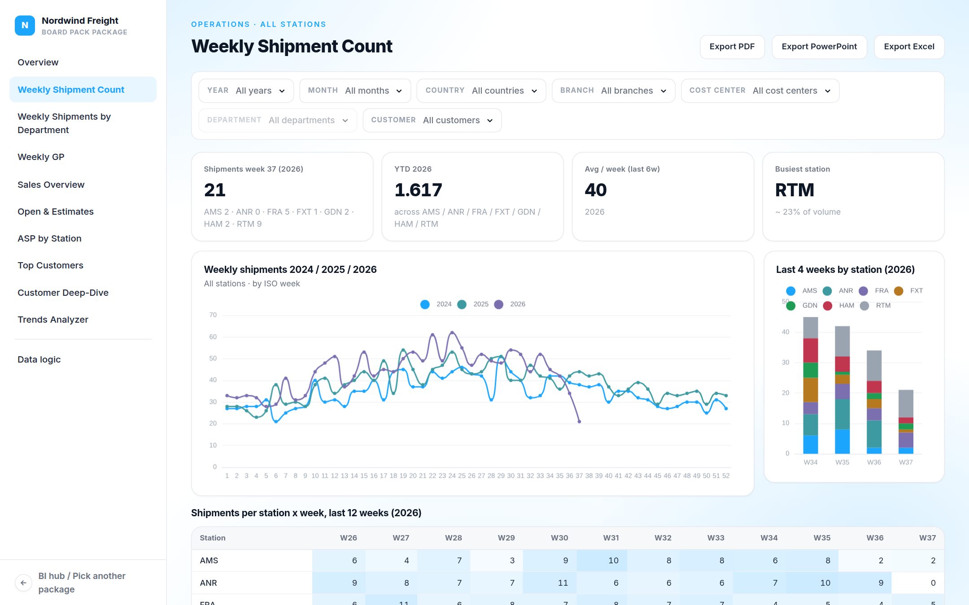Toggle ANR station in bar chart legend
The width and height of the screenshot is (969, 605).
coord(827,291)
